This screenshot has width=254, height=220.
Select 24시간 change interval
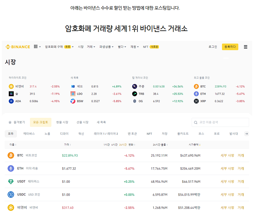tap(123, 144)
